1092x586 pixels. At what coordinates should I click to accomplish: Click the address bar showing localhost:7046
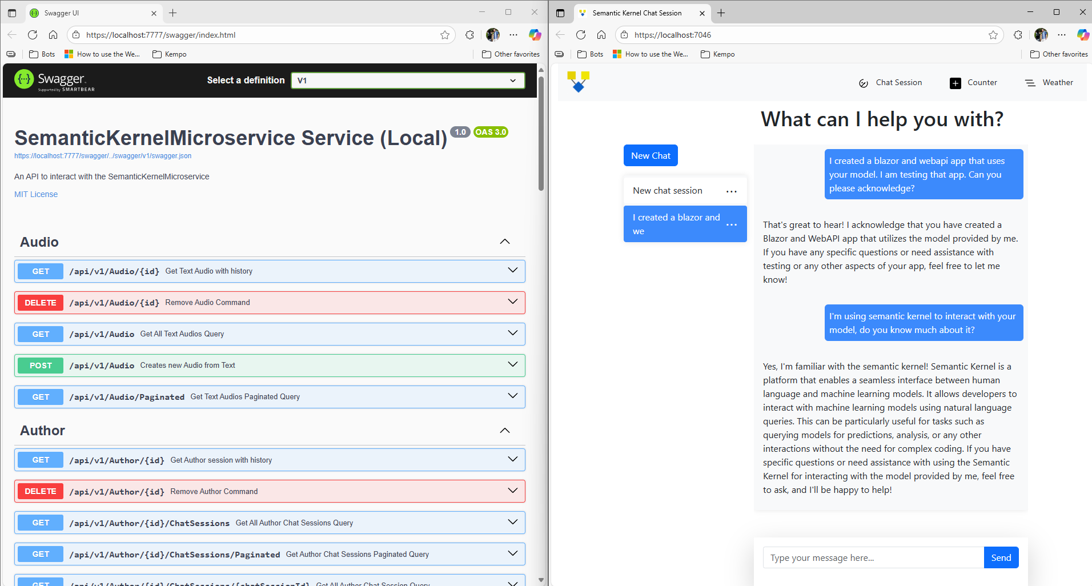tap(809, 35)
